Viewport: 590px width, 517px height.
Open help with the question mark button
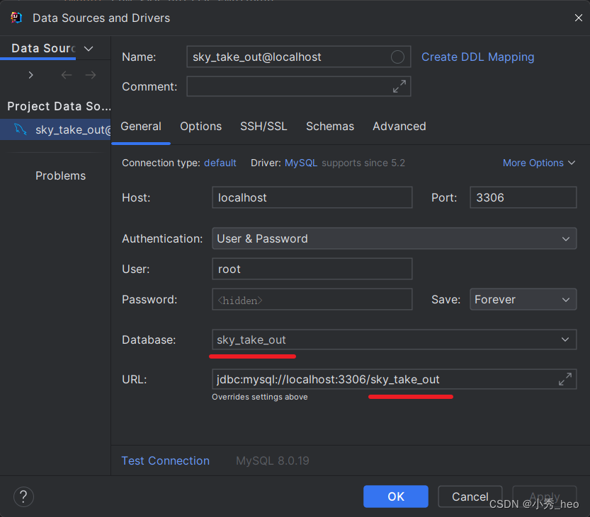[23, 496]
